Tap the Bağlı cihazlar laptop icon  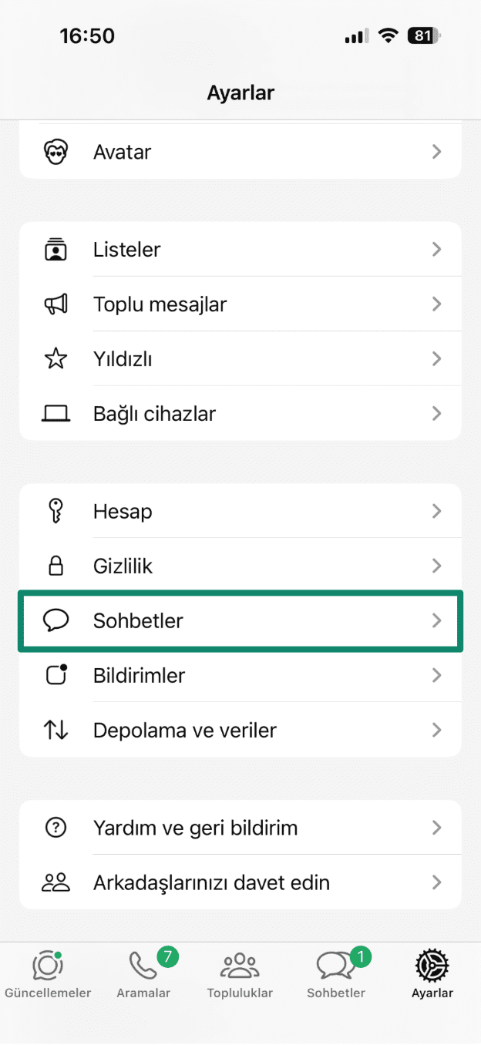[x=55, y=414]
